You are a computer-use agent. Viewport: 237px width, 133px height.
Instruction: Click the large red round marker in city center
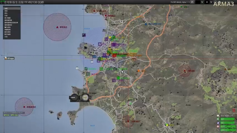point(114,56)
